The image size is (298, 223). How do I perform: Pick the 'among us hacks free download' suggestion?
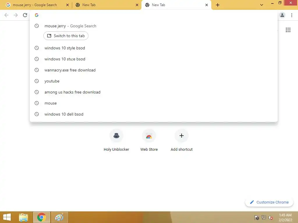[x=154, y=92]
